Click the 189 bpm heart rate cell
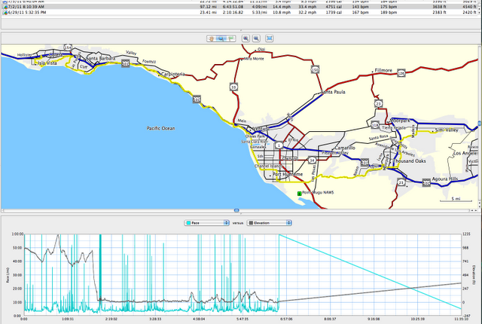The width and height of the screenshot is (482, 324). (389, 13)
